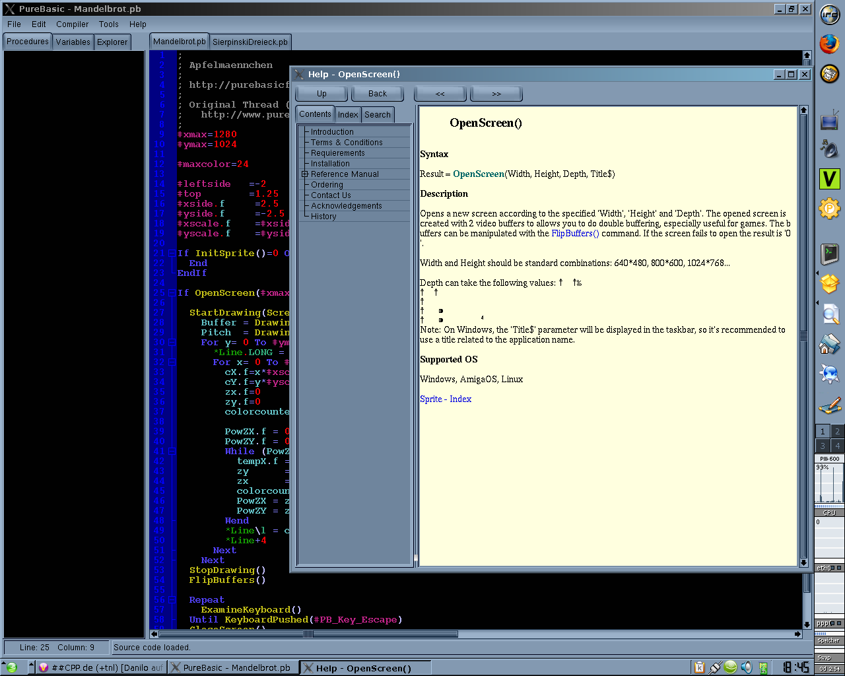Select Introduction in Help contents
The height and width of the screenshot is (676, 845).
tap(332, 132)
